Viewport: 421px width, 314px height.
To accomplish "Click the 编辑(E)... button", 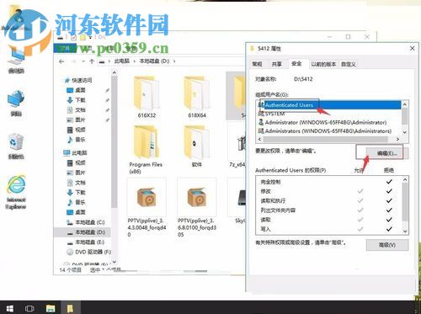I will [x=387, y=153].
